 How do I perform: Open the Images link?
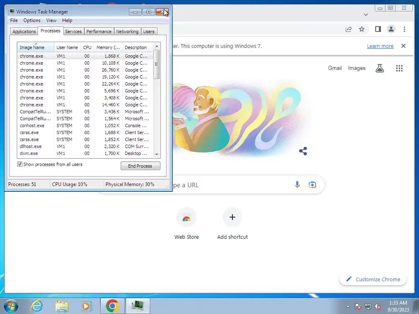[x=356, y=68]
